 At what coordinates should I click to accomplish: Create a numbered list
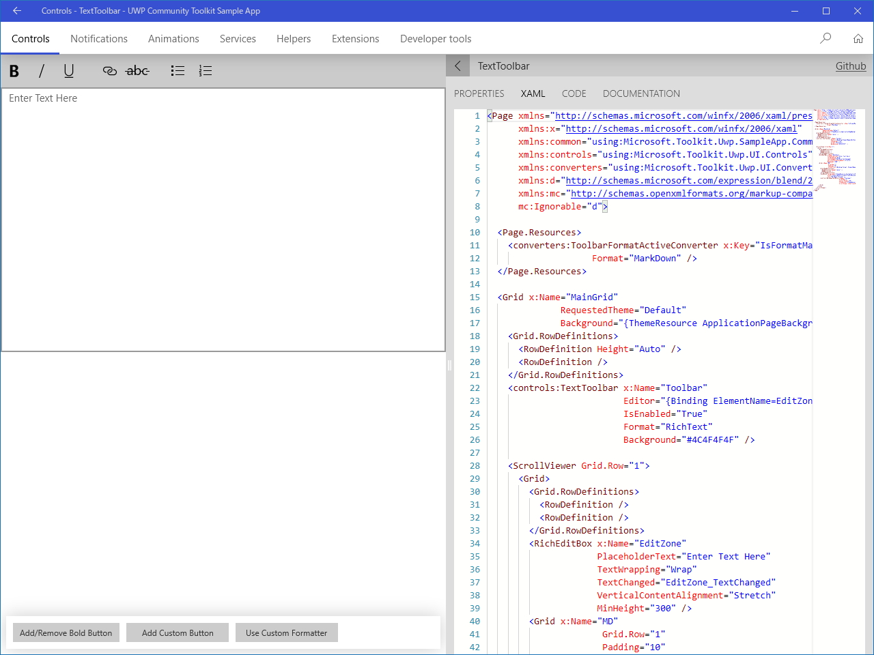[x=205, y=70]
